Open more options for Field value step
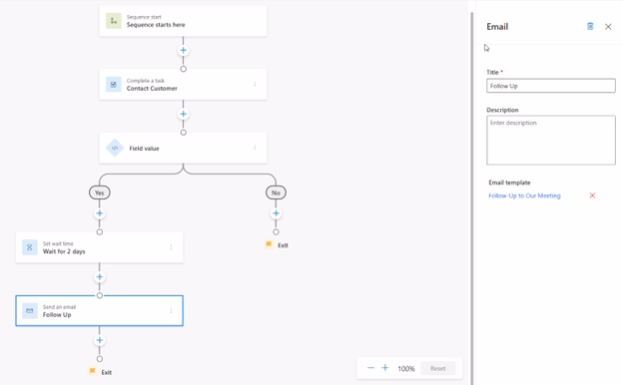The width and height of the screenshot is (623, 385). point(255,148)
